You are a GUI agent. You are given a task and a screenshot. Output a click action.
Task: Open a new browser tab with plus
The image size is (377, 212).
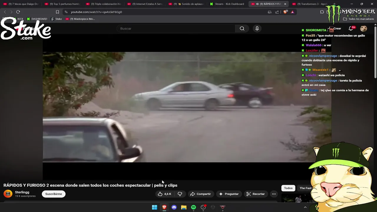[x=334, y=4]
